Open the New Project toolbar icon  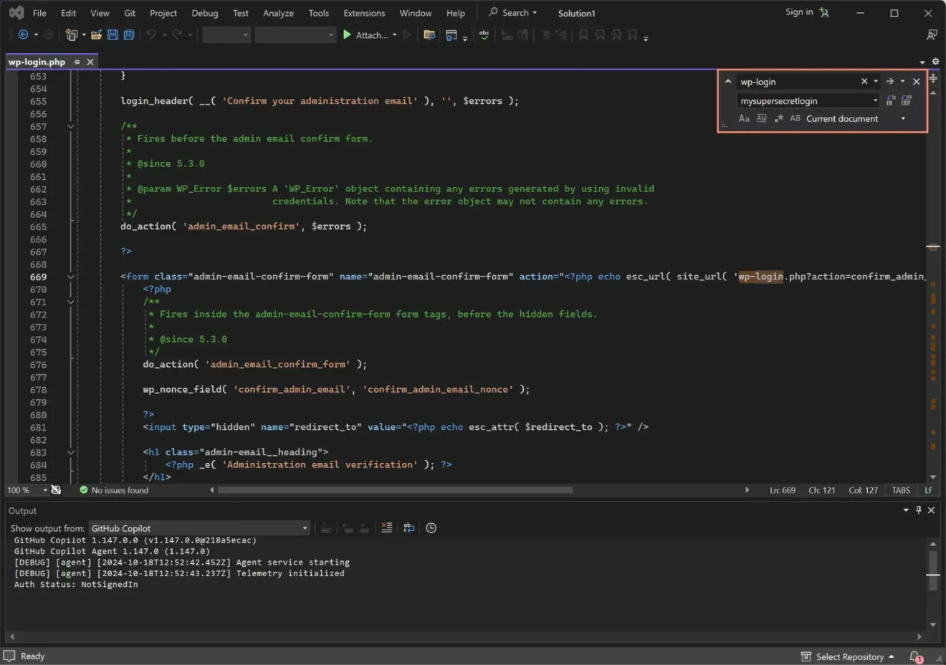pyautogui.click(x=71, y=34)
